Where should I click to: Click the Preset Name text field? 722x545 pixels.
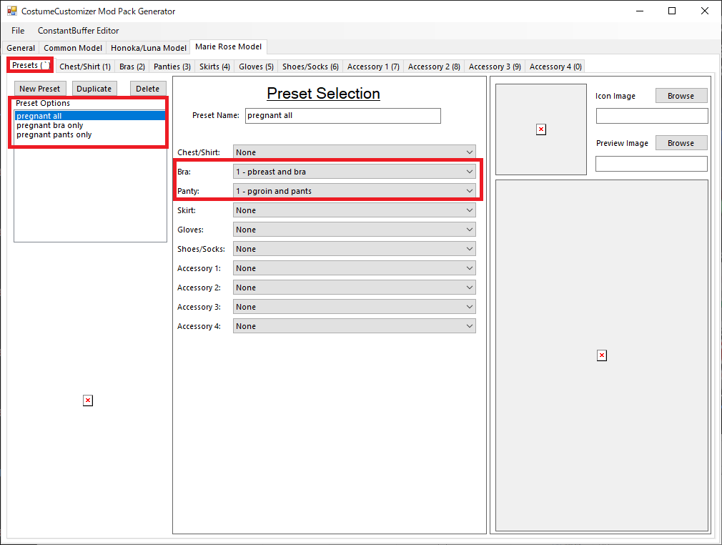342,116
